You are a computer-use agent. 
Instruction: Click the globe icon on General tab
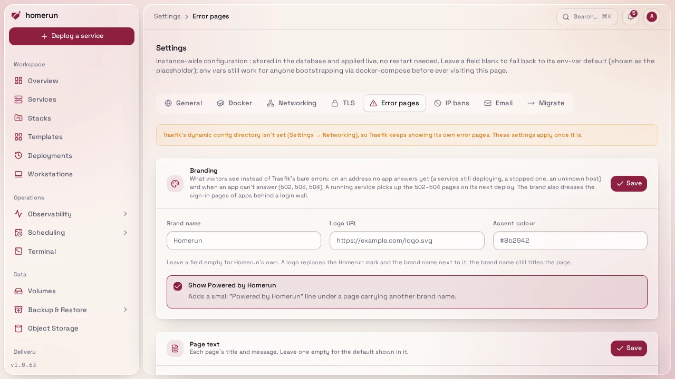(168, 103)
